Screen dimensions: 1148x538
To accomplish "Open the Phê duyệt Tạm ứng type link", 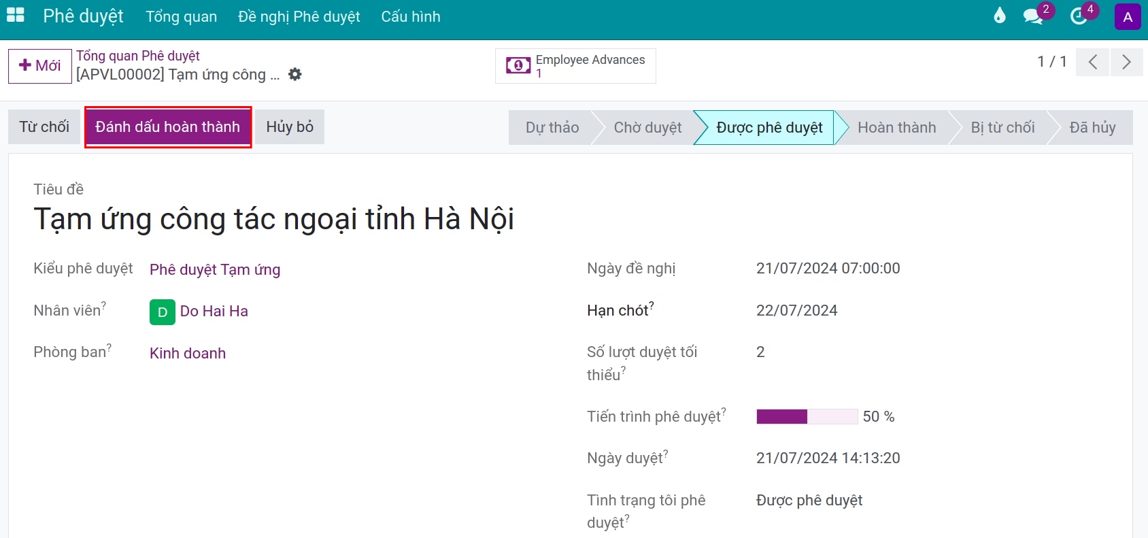I will [x=215, y=269].
